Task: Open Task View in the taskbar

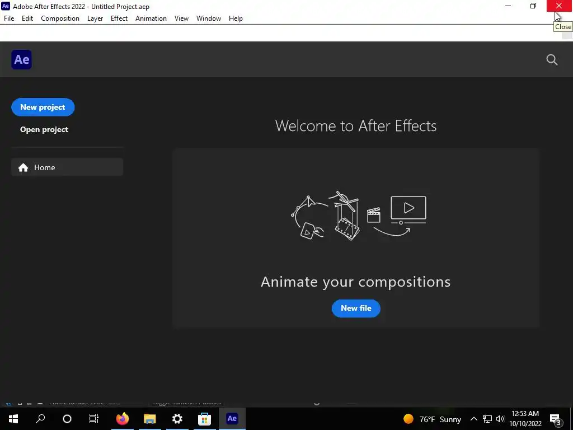Action: [94, 419]
